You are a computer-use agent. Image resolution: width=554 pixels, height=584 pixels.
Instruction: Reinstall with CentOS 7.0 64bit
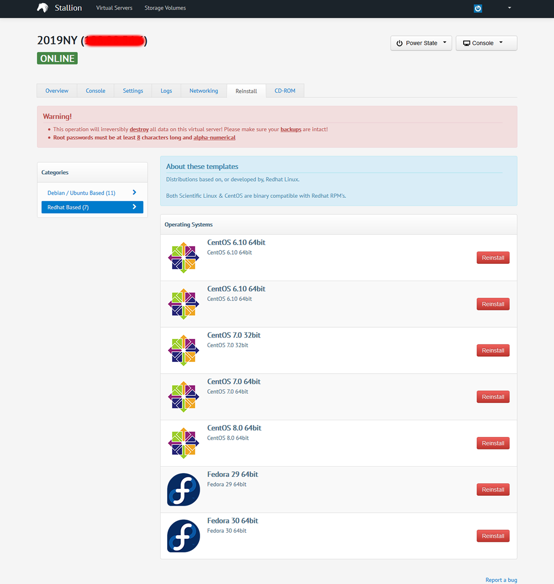tap(493, 397)
